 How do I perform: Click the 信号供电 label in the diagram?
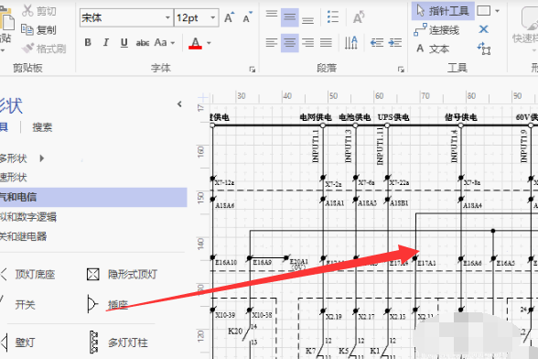(461, 117)
